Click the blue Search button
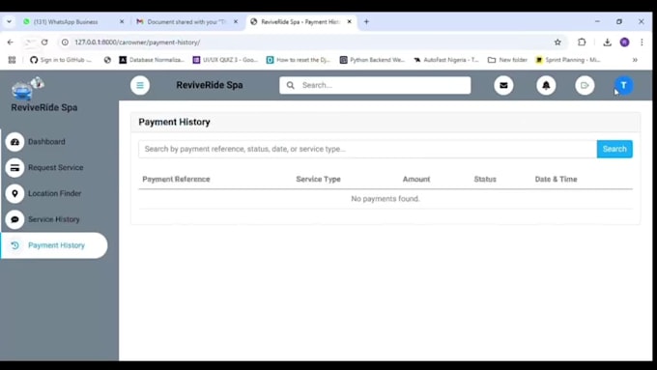The height and width of the screenshot is (370, 657). click(614, 149)
